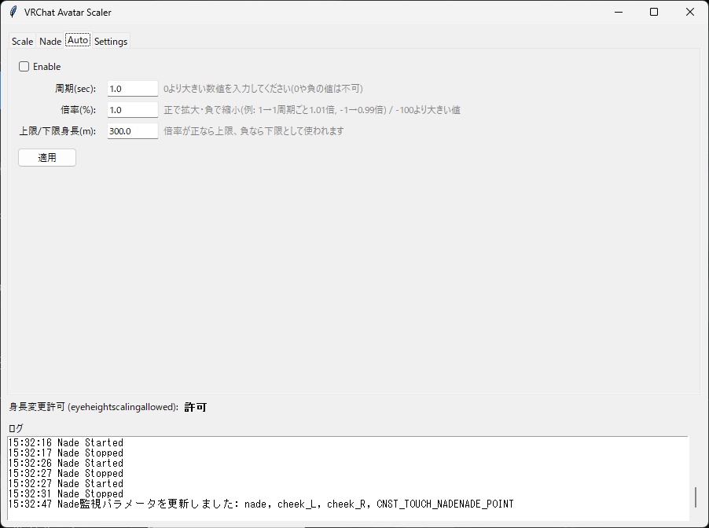
Task: Go to the Settings tab
Action: point(111,41)
